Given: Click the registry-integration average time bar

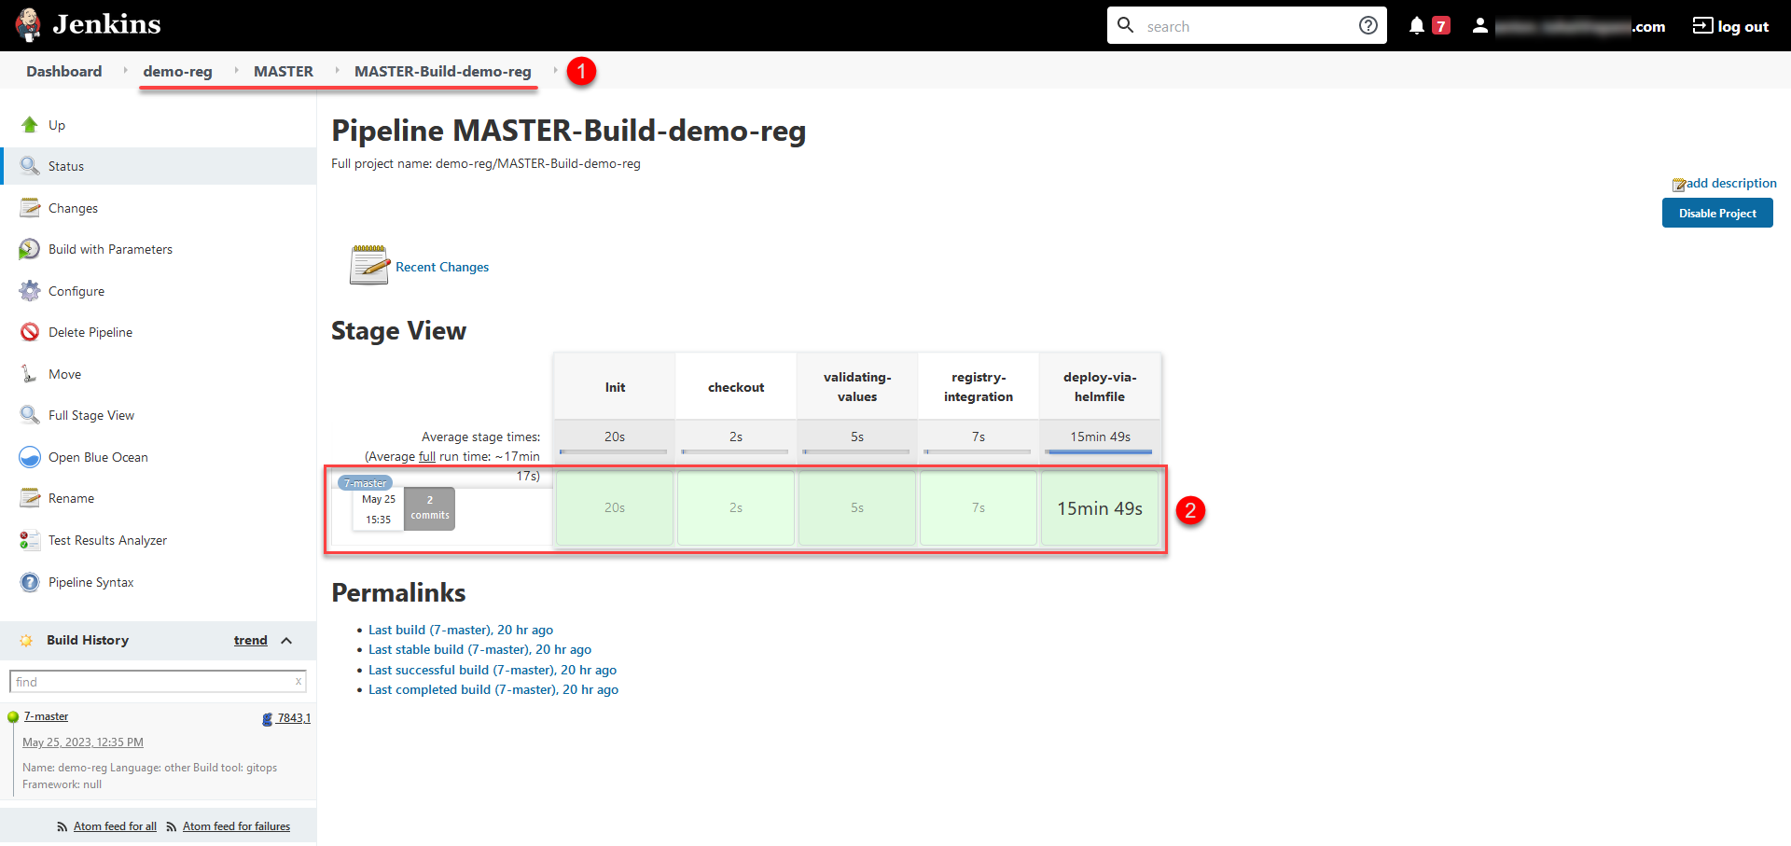Looking at the screenshot, I should (979, 451).
